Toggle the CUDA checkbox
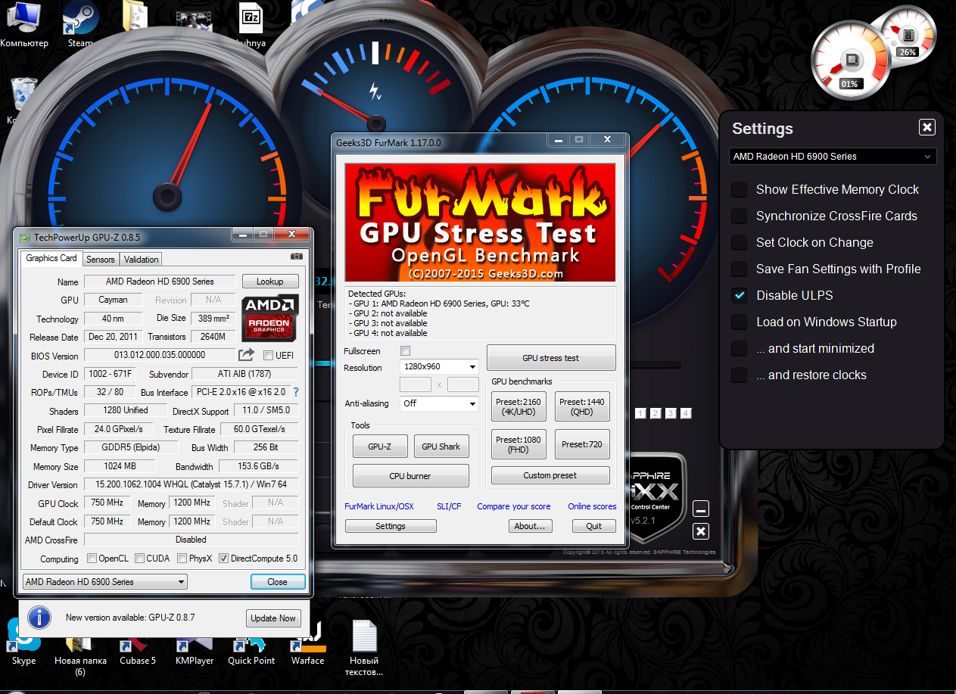 click(140, 559)
